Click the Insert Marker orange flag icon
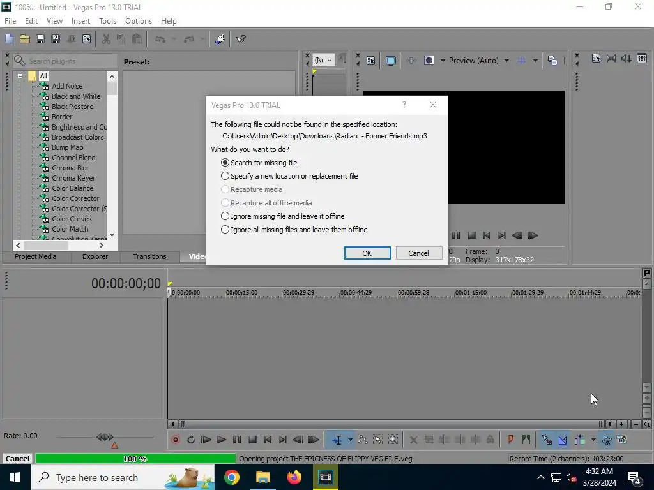Viewport: 654px width, 490px height. pos(510,440)
